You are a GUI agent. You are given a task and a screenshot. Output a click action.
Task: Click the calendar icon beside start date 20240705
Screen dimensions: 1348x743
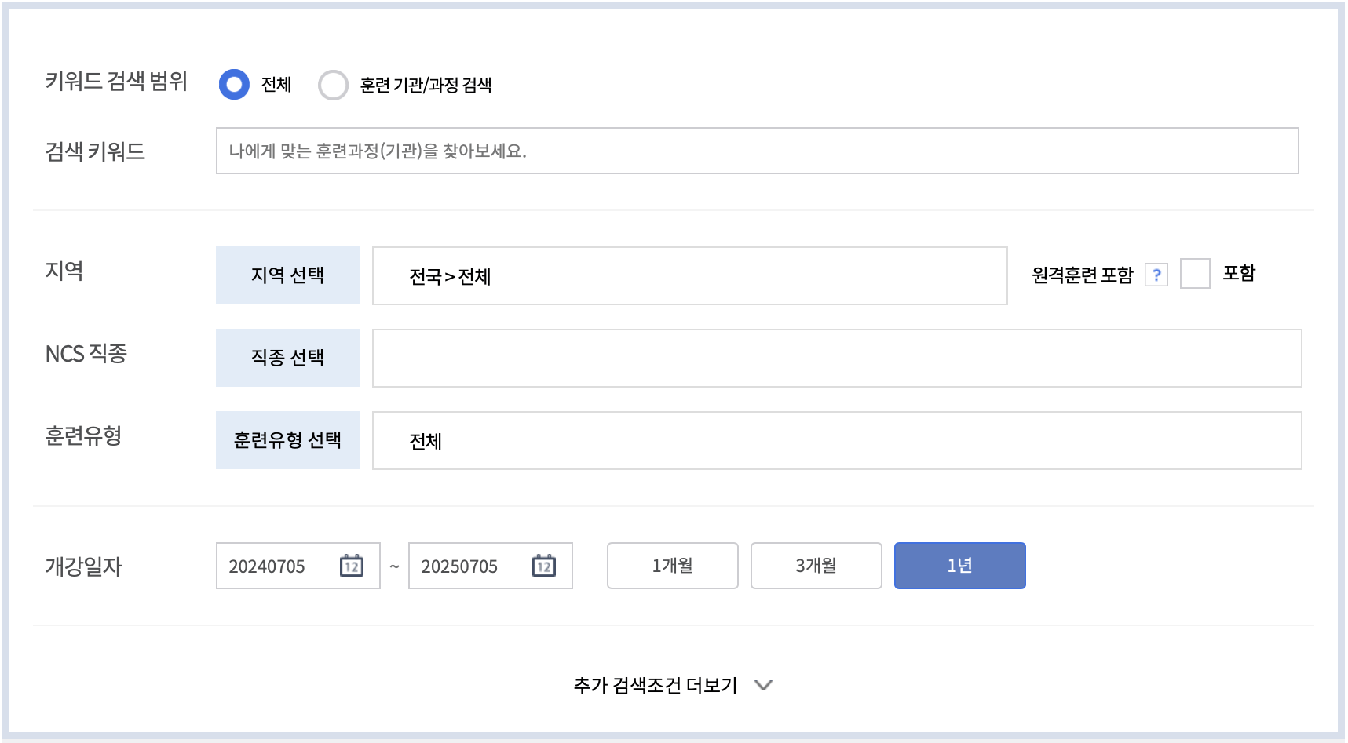pyautogui.click(x=351, y=566)
